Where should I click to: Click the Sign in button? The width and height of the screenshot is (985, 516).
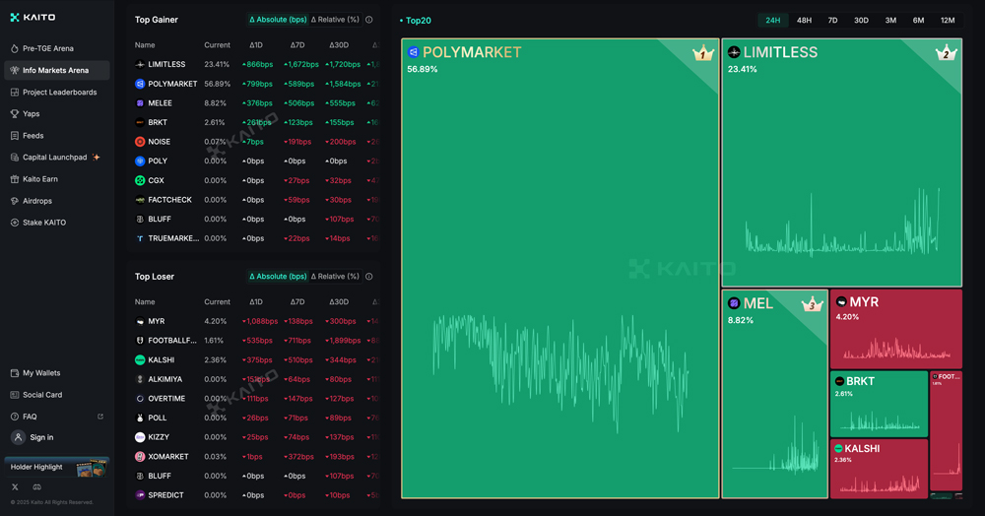pos(41,437)
